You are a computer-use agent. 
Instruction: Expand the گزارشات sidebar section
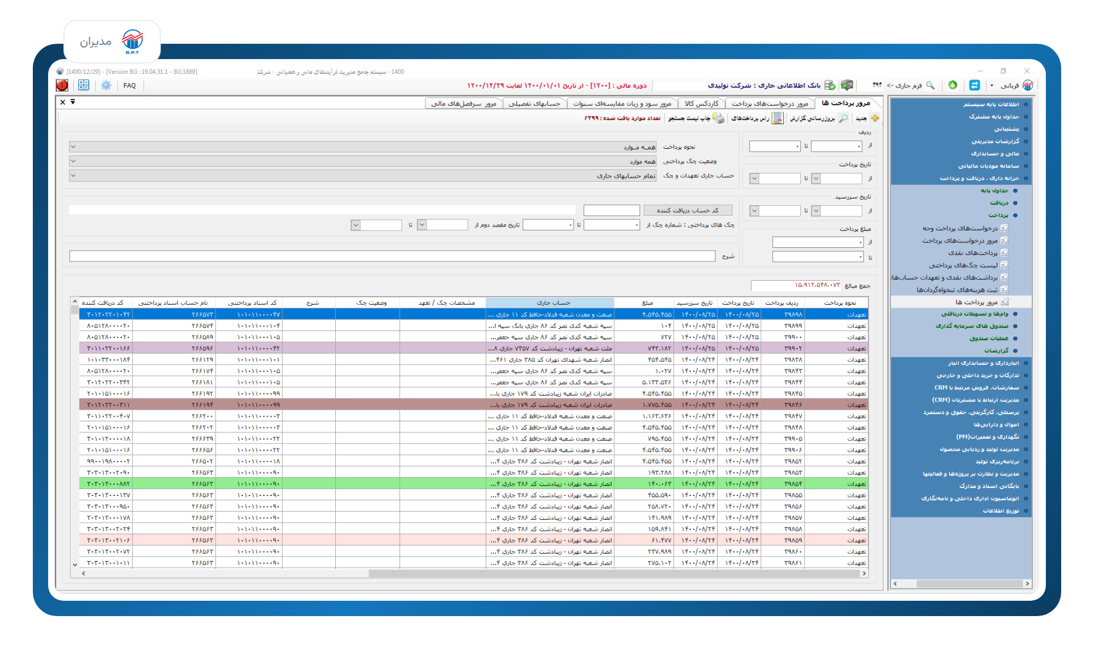tap(997, 351)
